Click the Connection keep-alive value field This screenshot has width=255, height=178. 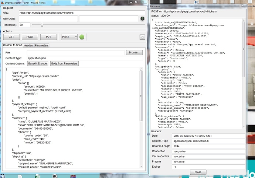209,151
